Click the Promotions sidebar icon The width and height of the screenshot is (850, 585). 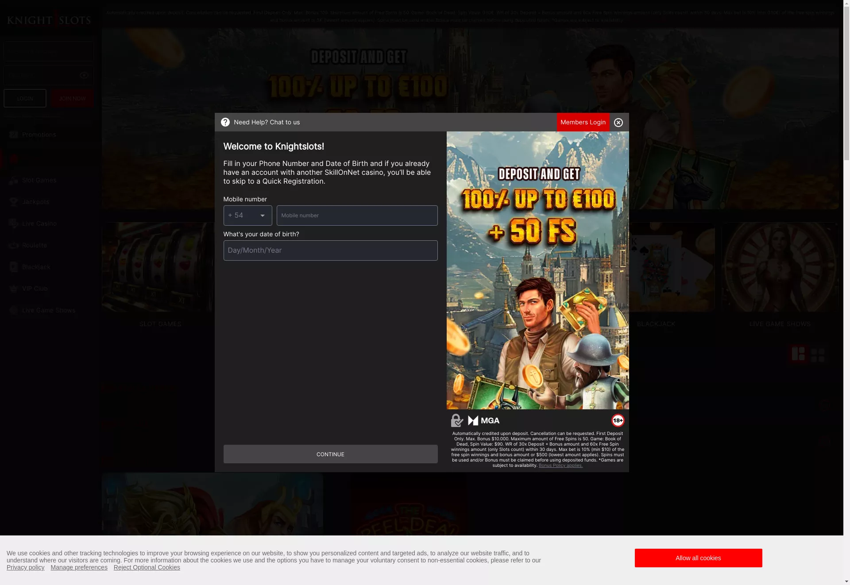[x=14, y=135]
